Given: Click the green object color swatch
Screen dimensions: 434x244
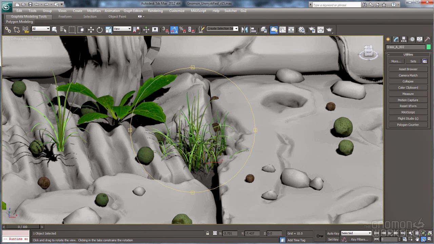Looking at the screenshot, I should point(429,47).
